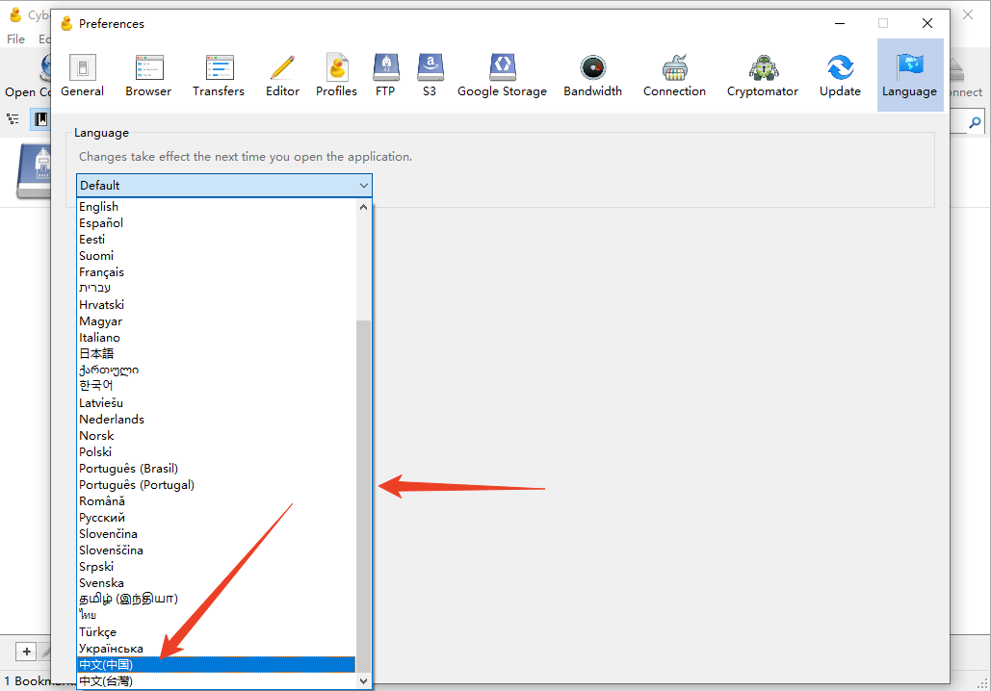Pick Português (Brasil) in the language list
The width and height of the screenshot is (991, 691).
tap(216, 469)
